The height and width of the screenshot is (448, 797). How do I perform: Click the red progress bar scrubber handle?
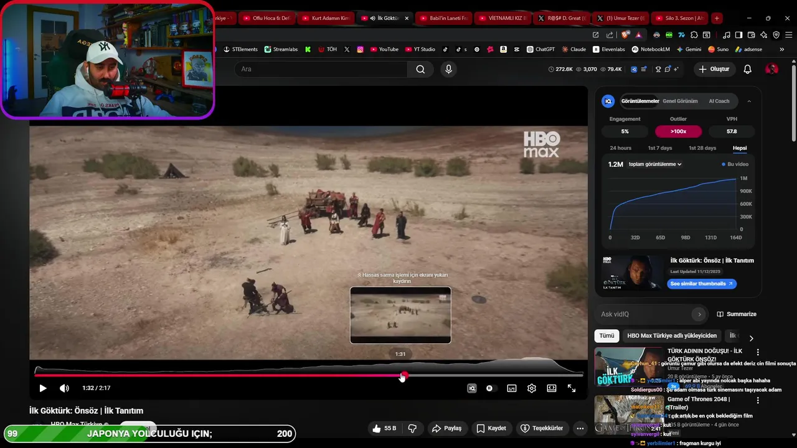403,375
